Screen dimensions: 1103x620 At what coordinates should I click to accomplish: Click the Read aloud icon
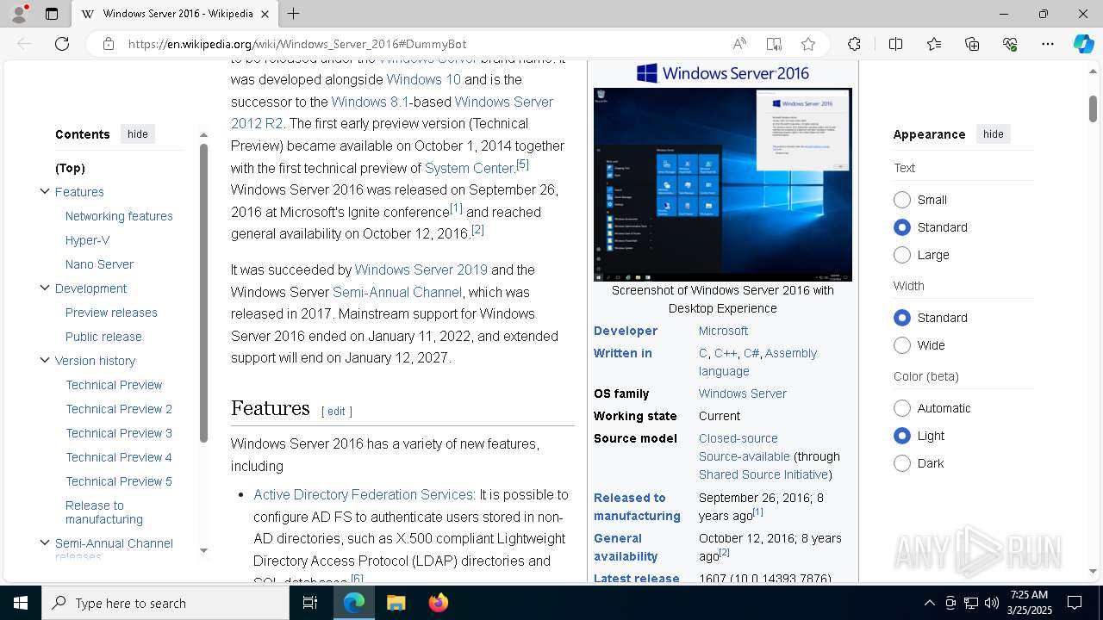coord(739,44)
